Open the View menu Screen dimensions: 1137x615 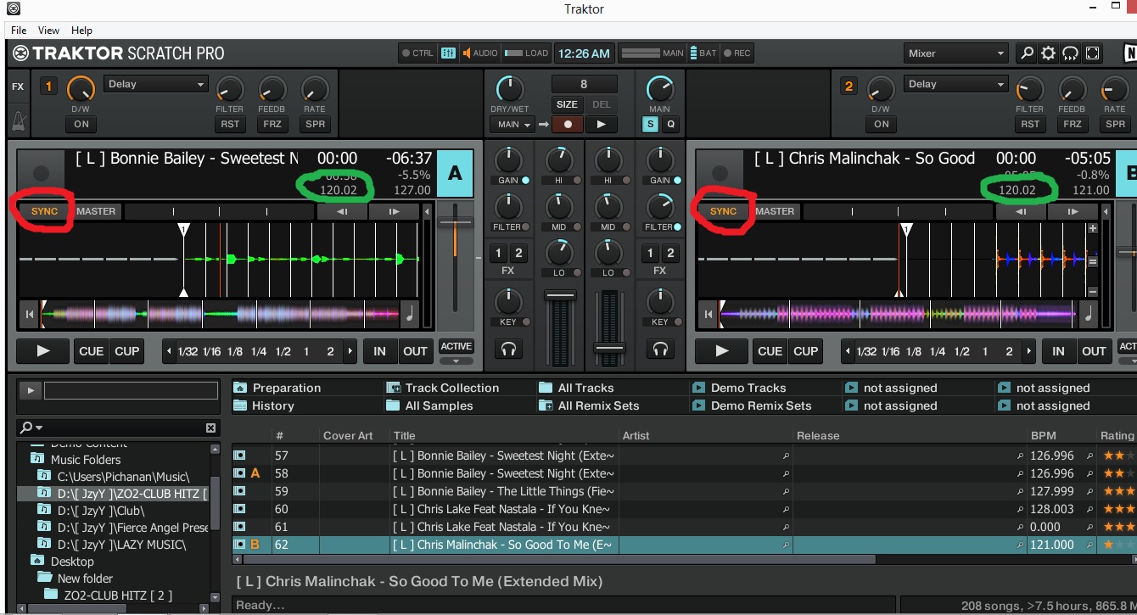coord(48,31)
